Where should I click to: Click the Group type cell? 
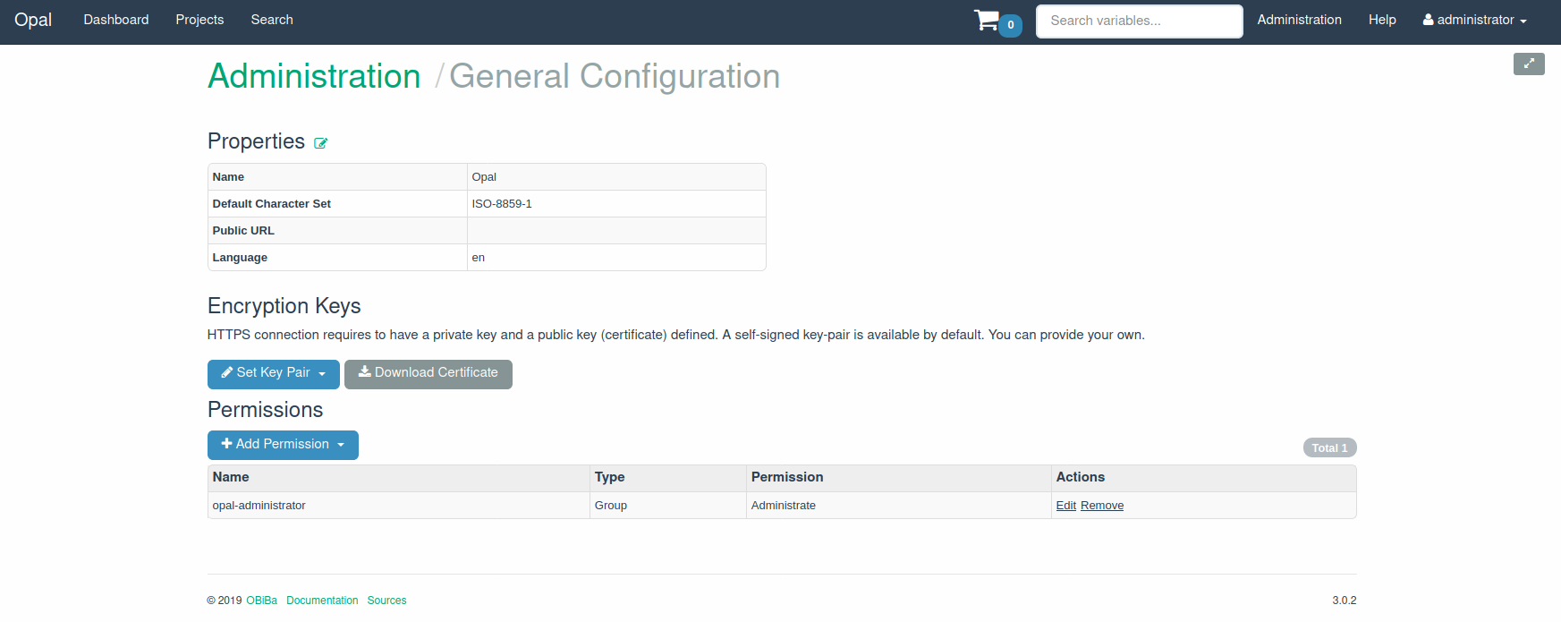coord(668,506)
